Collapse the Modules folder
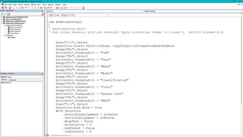The image size is (243, 137). 4,35
